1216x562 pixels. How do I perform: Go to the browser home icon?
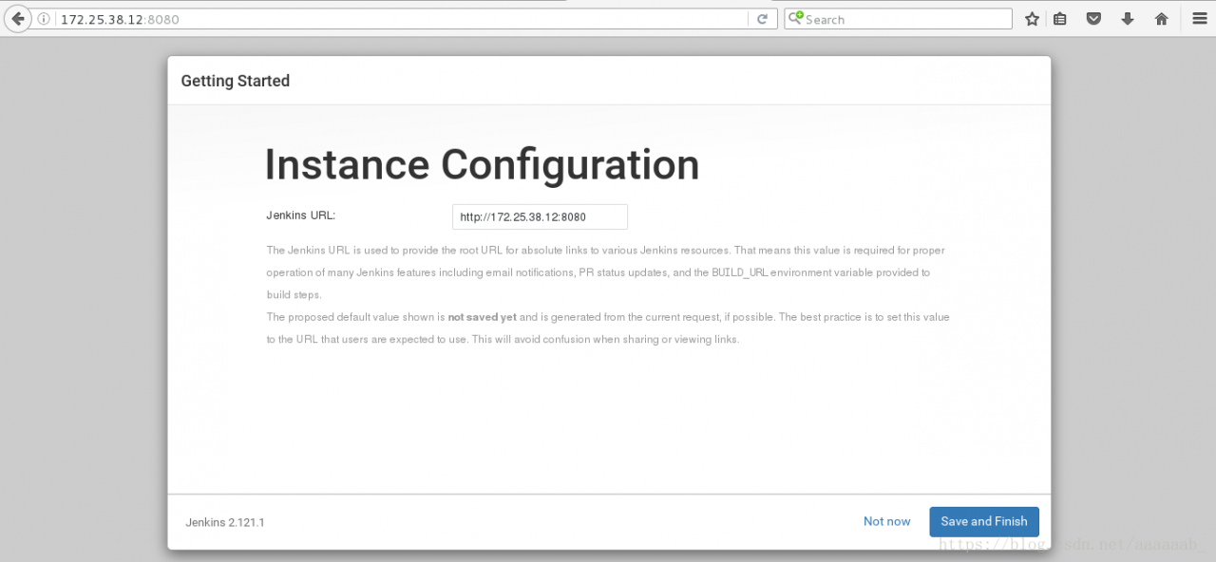[x=1161, y=19]
